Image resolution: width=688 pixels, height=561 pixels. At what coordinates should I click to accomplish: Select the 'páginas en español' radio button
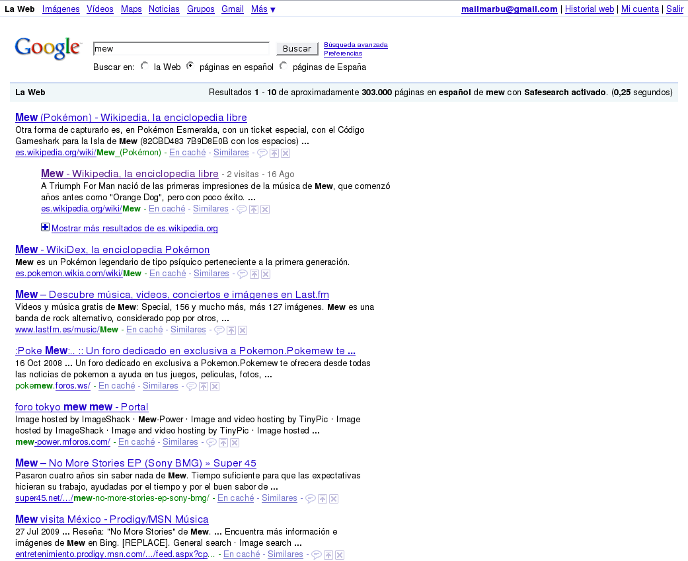click(190, 66)
